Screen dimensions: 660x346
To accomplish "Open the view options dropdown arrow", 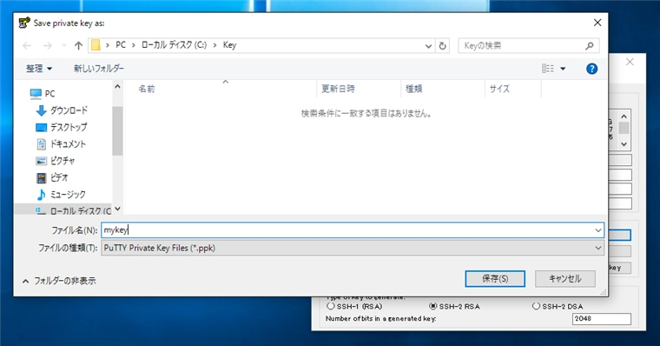I will click(563, 69).
